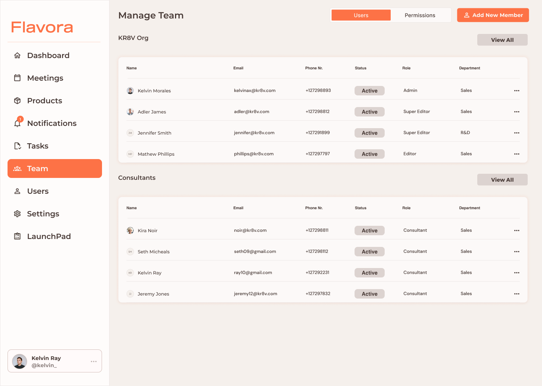The height and width of the screenshot is (386, 542).
Task: Open the more options for Kira Noir
Action: click(516, 230)
